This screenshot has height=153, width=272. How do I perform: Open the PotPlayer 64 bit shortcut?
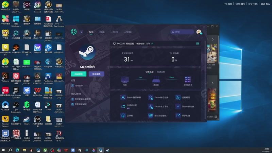pos(5,50)
